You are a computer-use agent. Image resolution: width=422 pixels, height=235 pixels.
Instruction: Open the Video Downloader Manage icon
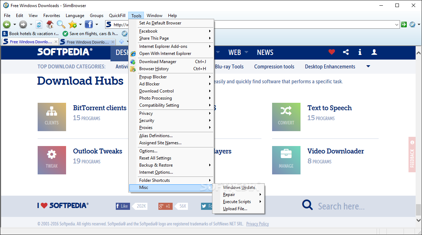(x=286, y=160)
